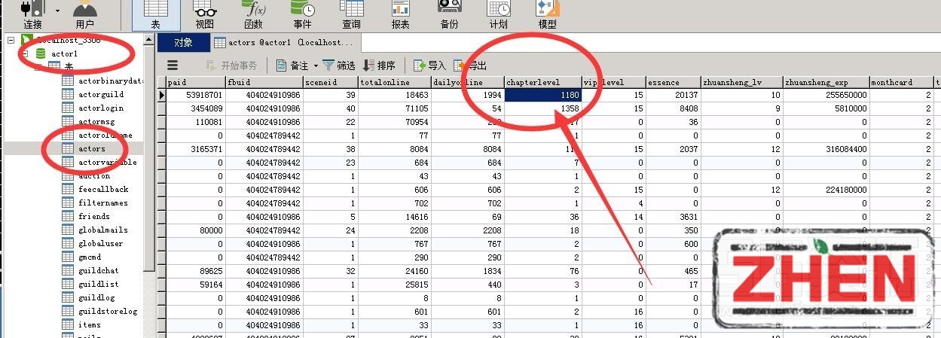Open the 计划 (Schedule) icon
Viewport: 941px width, 338px height.
498,14
